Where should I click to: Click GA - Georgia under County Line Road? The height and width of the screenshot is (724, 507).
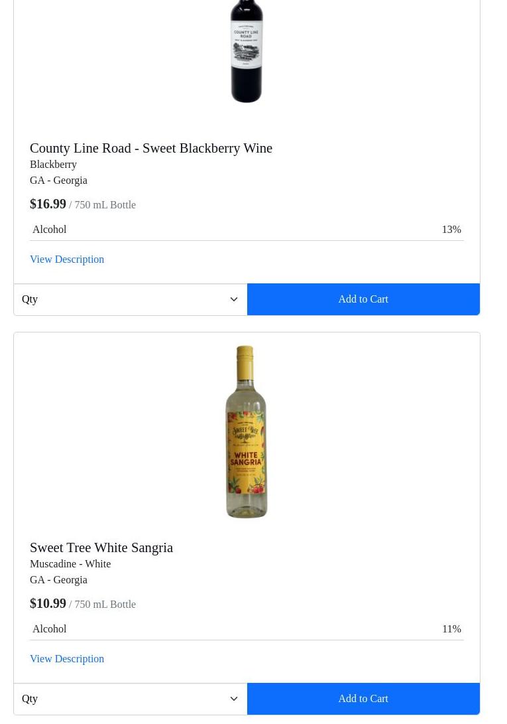coord(58,181)
